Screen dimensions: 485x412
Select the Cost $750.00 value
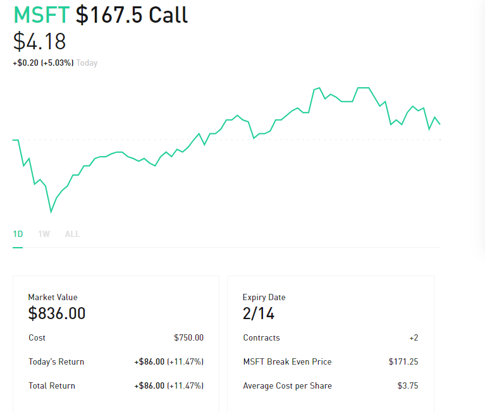click(188, 337)
